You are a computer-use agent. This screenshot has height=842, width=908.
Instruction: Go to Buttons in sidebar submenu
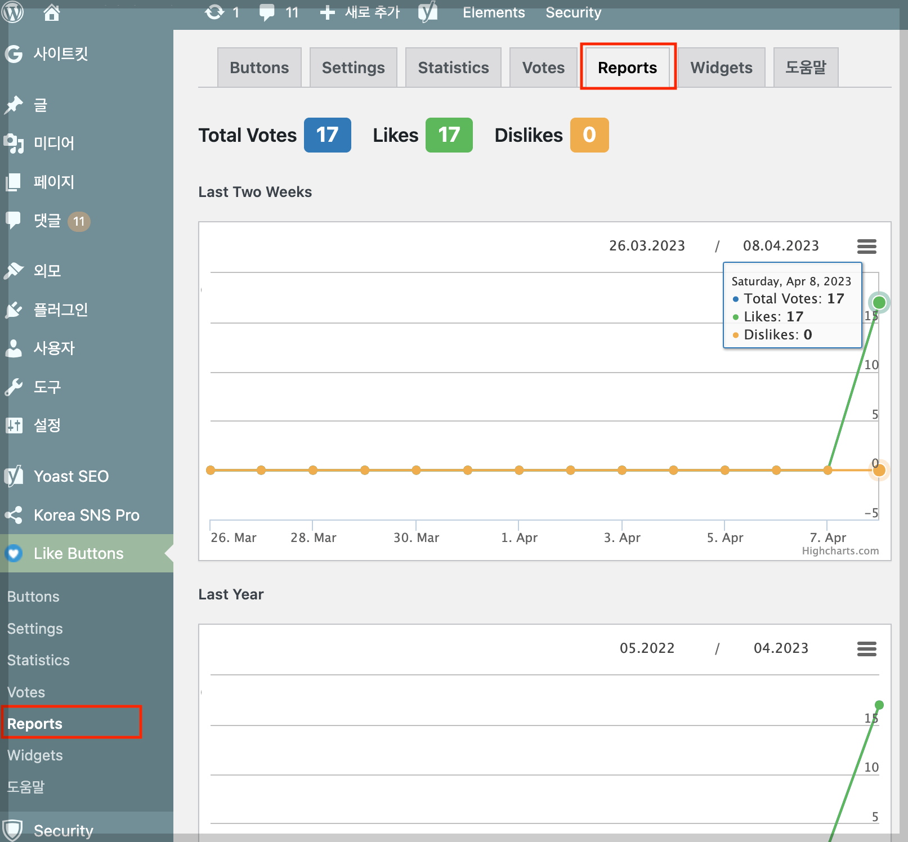pos(33,597)
